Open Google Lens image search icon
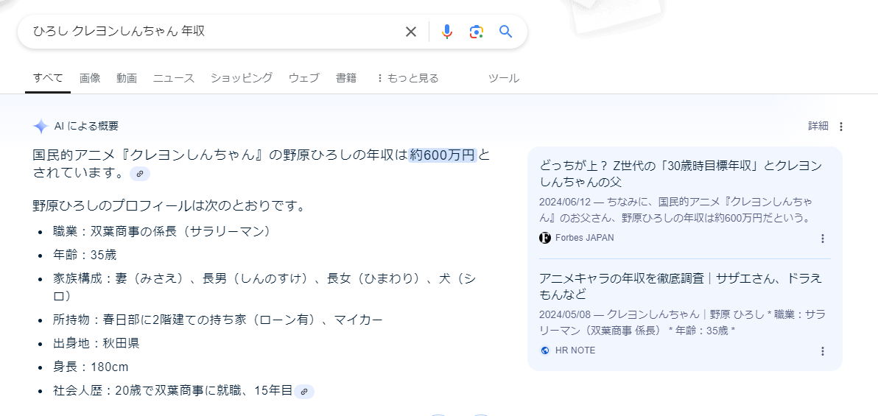The image size is (878, 416). [476, 32]
